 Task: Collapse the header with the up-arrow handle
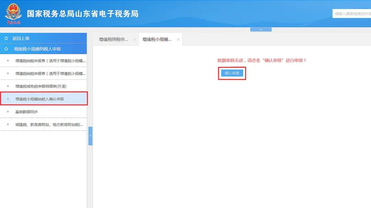click(x=261, y=29)
